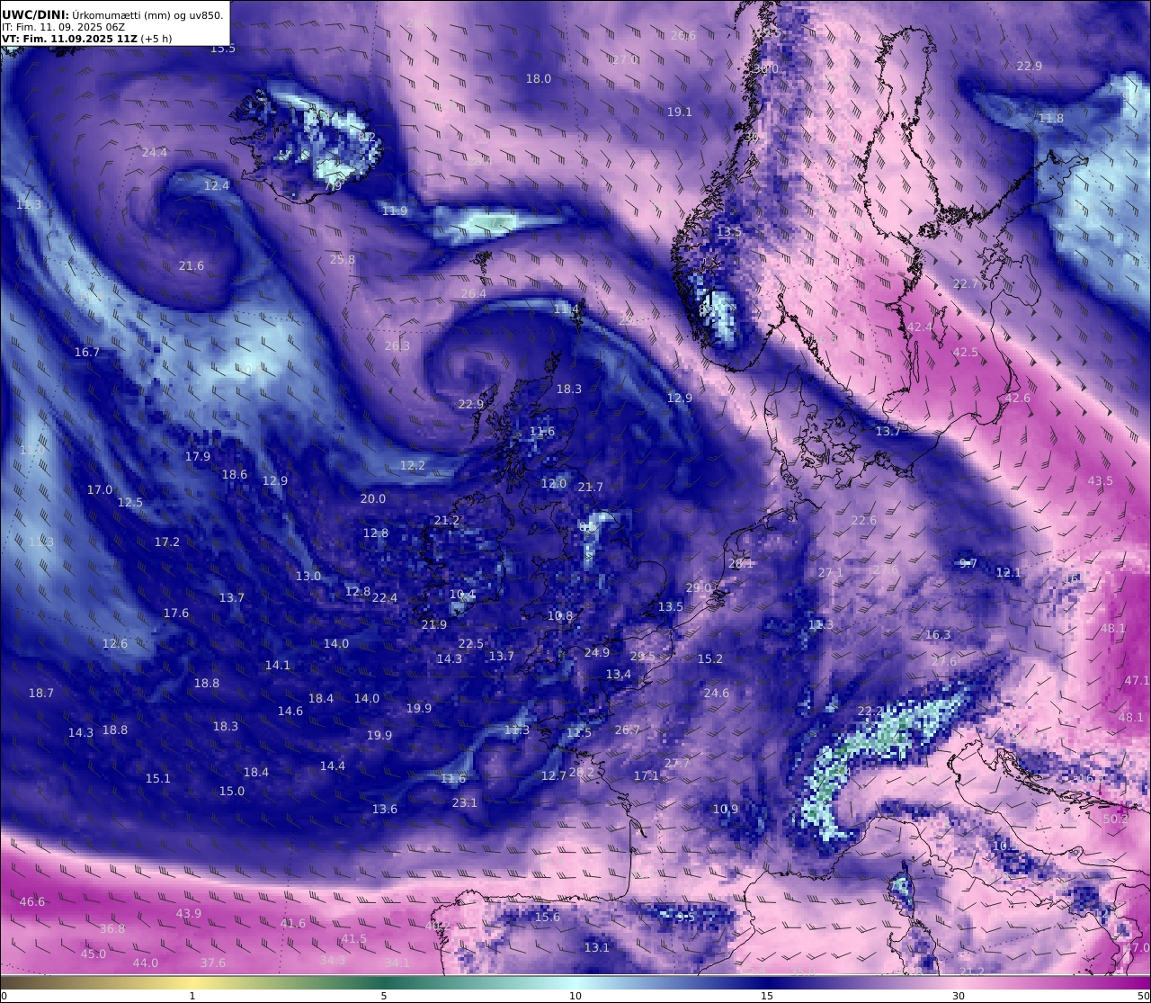
Task: Click the 12.4 value label
Action: tap(217, 185)
